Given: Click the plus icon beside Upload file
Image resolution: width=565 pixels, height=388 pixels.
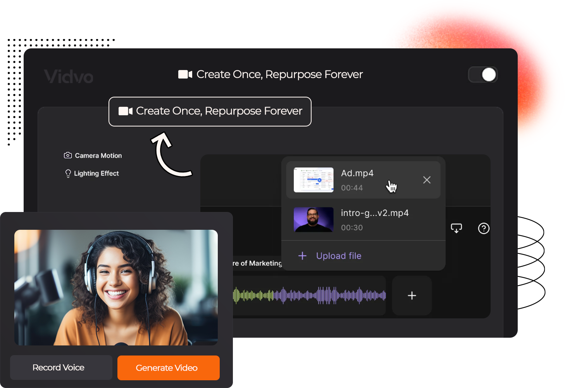Looking at the screenshot, I should [302, 256].
